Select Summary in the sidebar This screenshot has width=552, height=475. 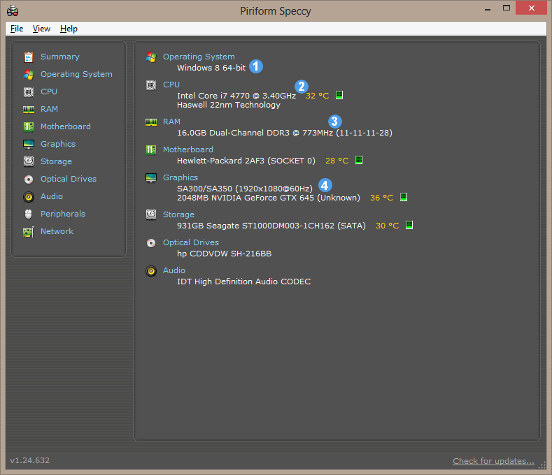point(60,57)
